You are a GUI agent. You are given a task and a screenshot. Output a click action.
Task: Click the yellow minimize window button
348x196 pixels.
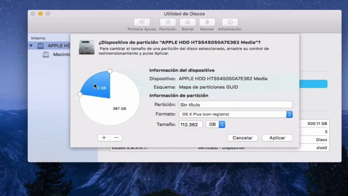[x=40, y=14]
